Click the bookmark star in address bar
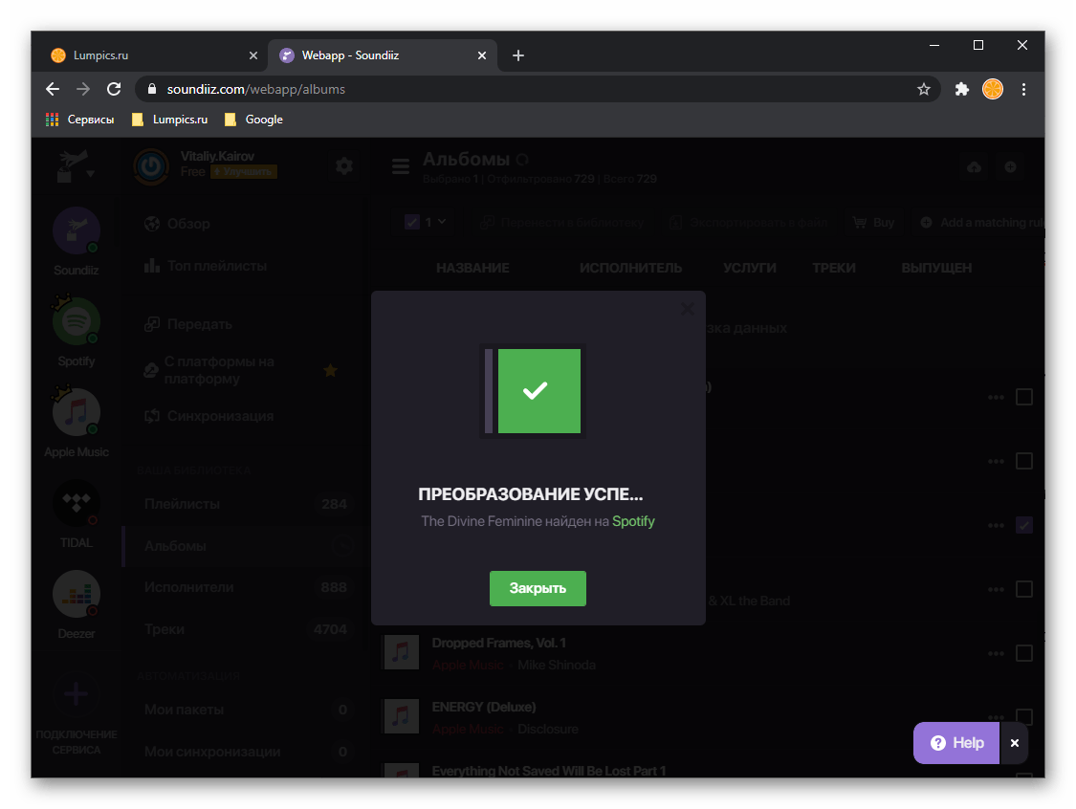The width and height of the screenshot is (1076, 809). click(924, 89)
